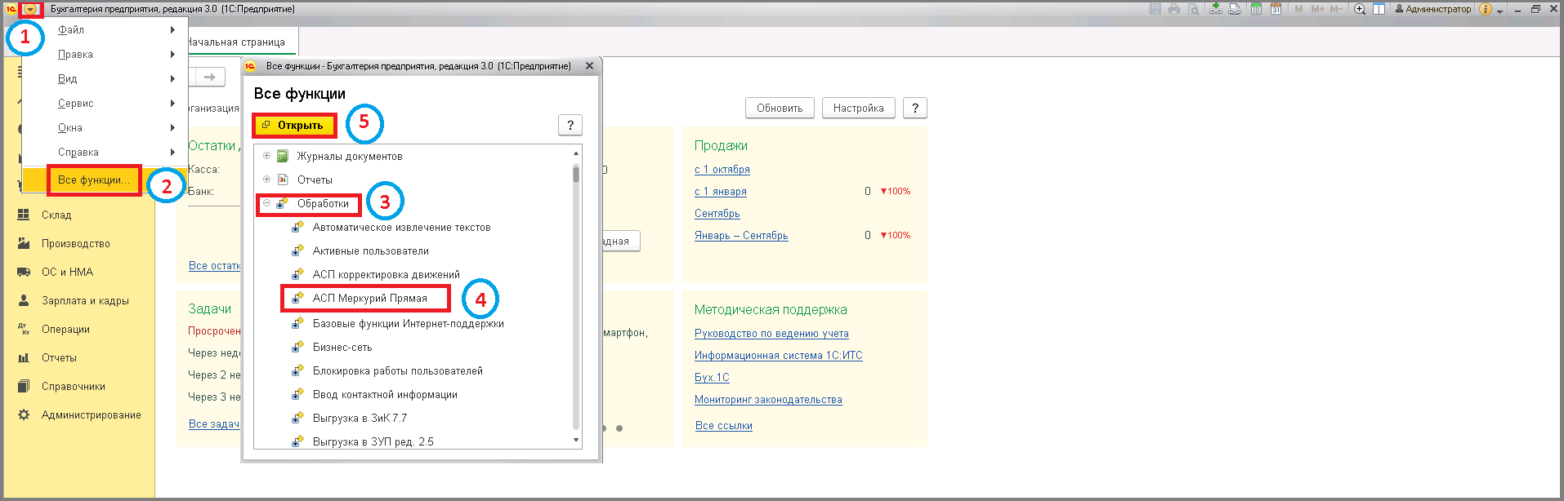1564x501 pixels.
Task: Open the print preview icon
Action: click(1194, 9)
